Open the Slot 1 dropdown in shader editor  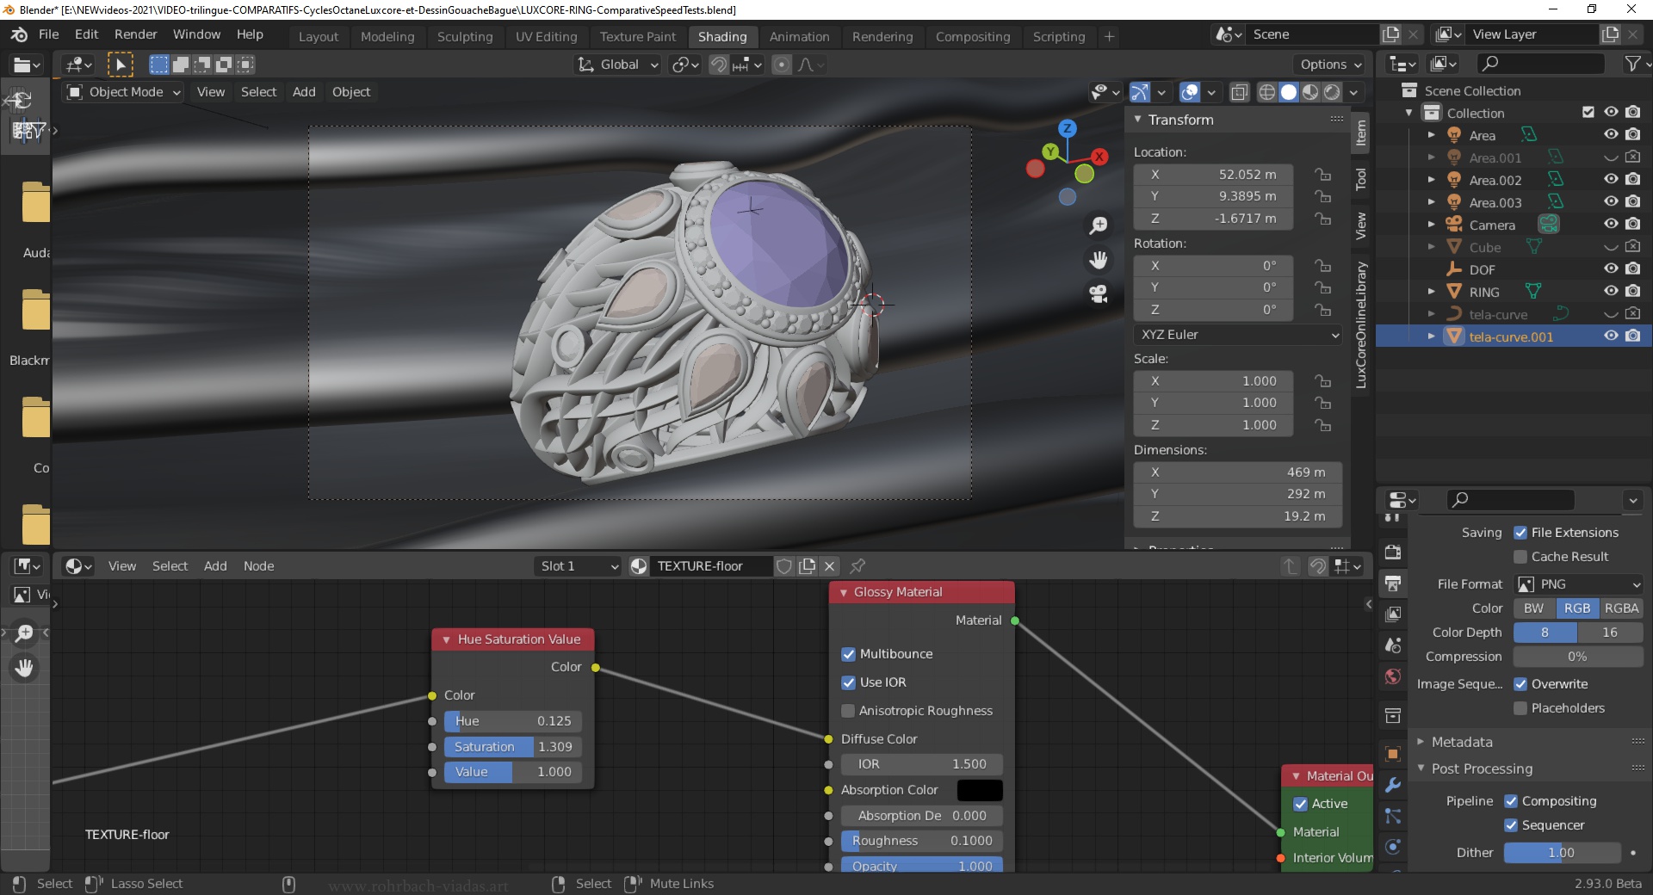575,566
